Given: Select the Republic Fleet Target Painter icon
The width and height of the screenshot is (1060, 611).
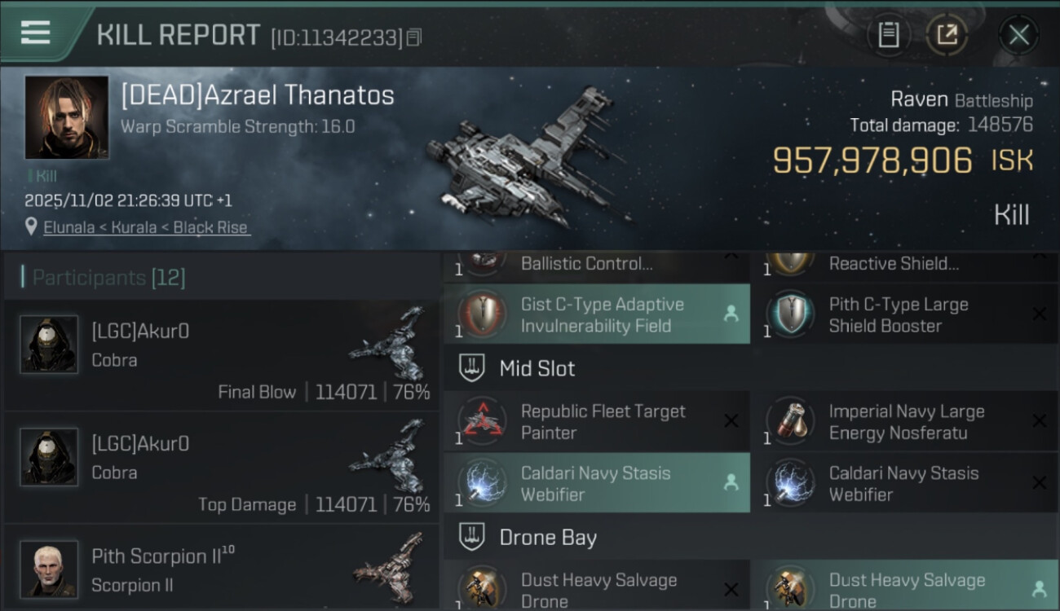Looking at the screenshot, I should point(480,422).
